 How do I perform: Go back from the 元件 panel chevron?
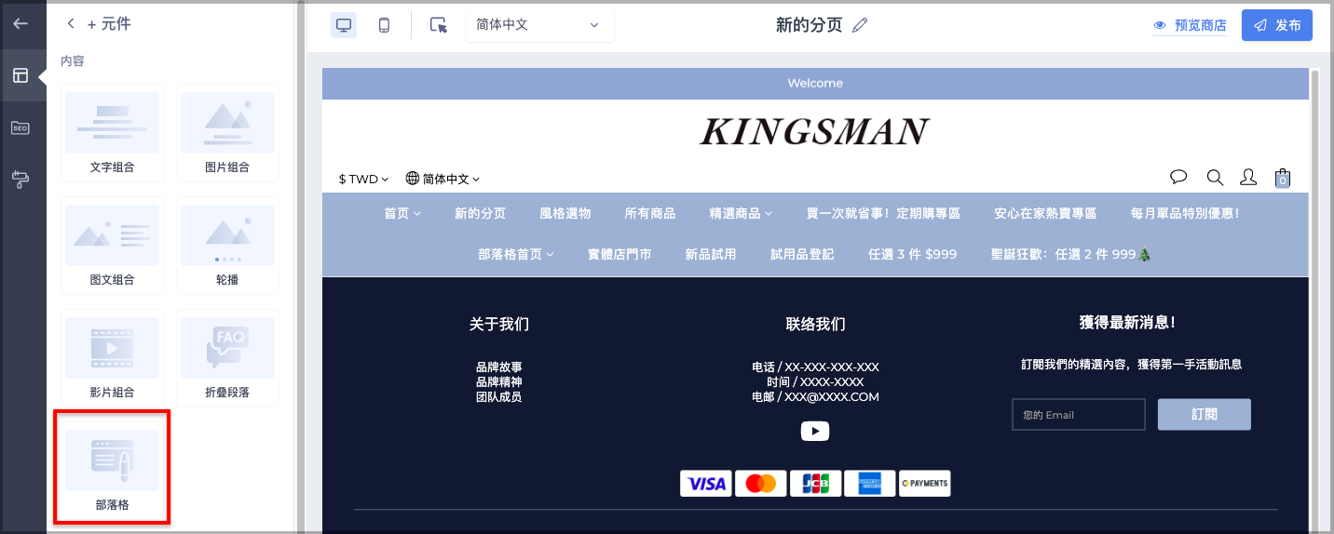click(x=71, y=24)
